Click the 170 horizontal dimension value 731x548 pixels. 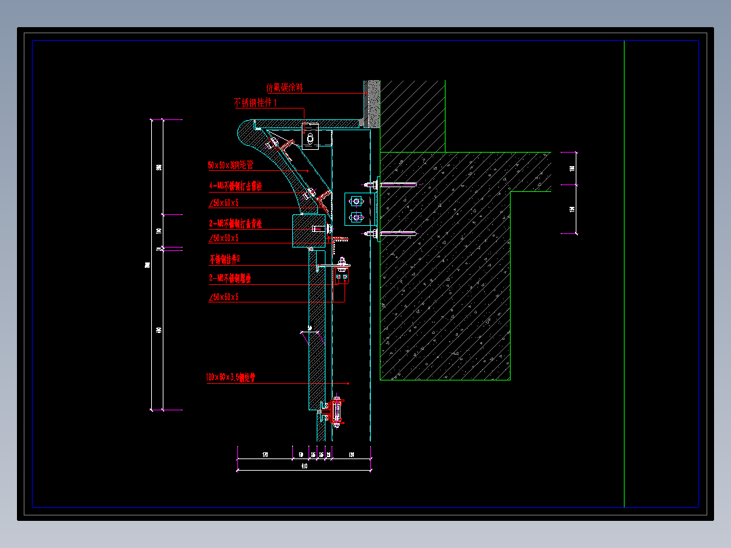coord(265,454)
